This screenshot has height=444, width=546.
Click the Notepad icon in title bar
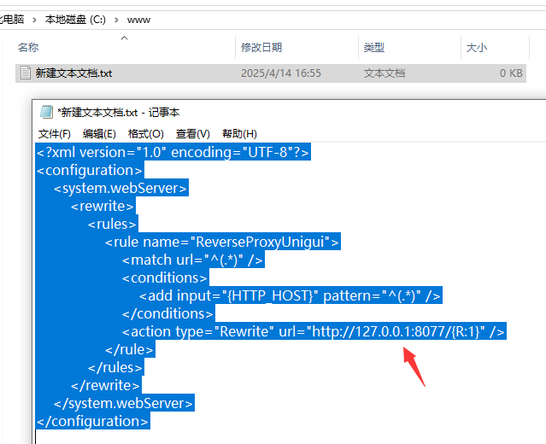pyautogui.click(x=46, y=112)
